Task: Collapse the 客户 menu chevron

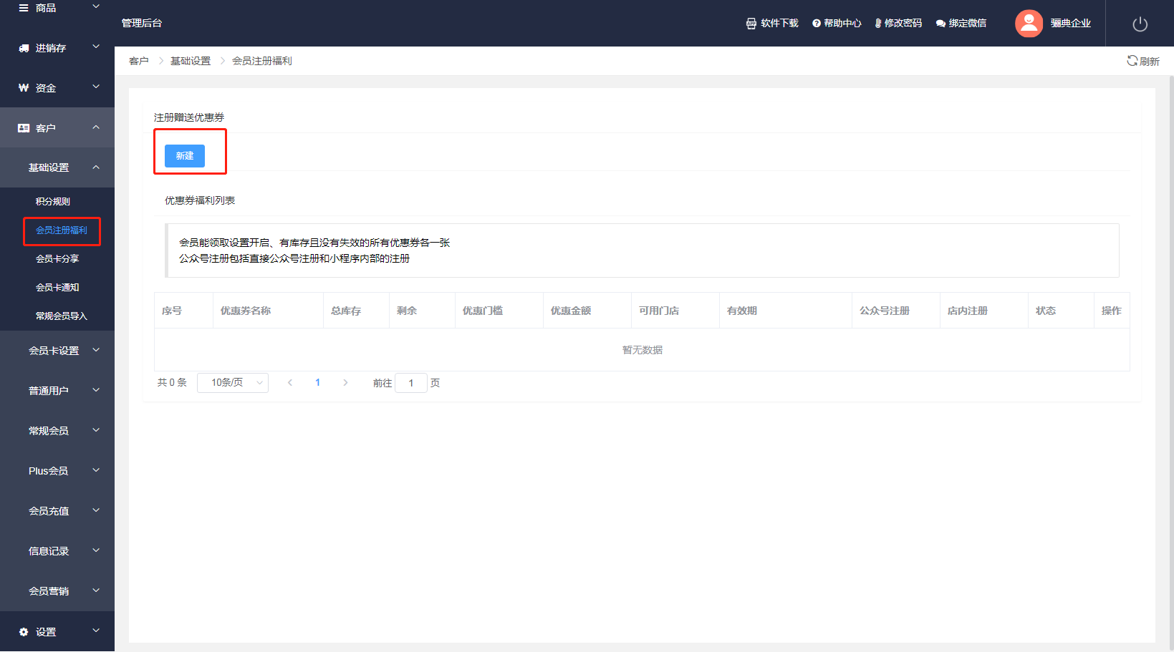Action: [x=96, y=127]
